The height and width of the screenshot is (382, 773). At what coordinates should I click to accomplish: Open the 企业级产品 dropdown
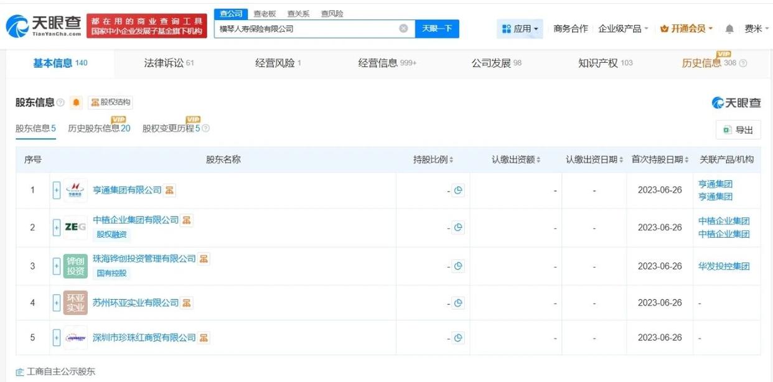point(622,29)
